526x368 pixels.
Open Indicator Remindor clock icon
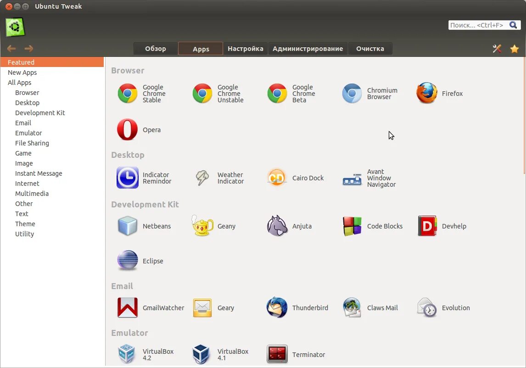pos(128,178)
